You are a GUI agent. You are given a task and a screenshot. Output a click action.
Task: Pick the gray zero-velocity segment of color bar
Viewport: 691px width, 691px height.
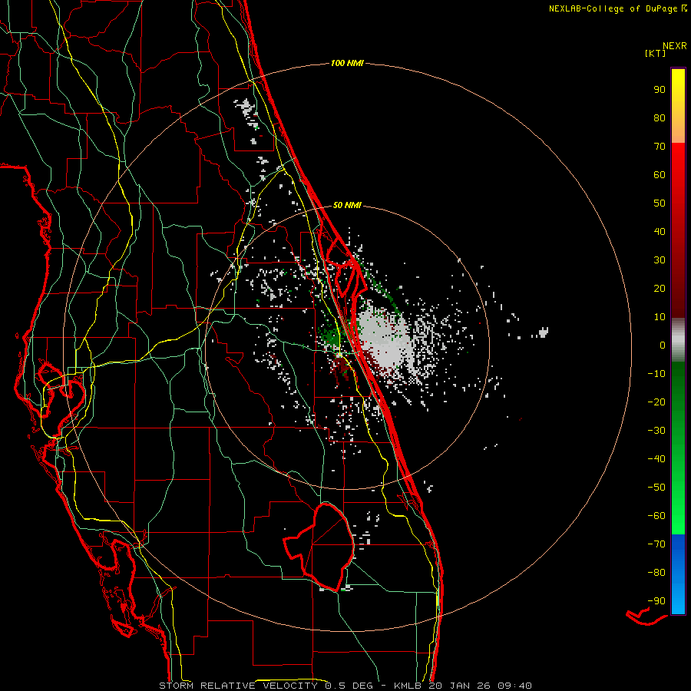pyautogui.click(x=678, y=340)
